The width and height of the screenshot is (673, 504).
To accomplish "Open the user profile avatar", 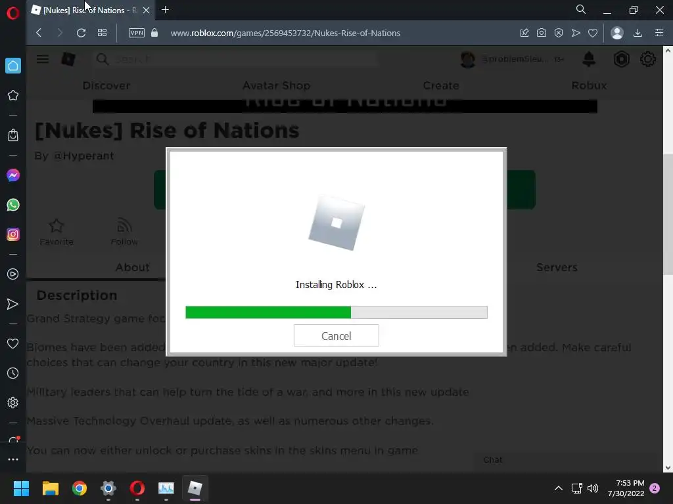I will click(468, 59).
